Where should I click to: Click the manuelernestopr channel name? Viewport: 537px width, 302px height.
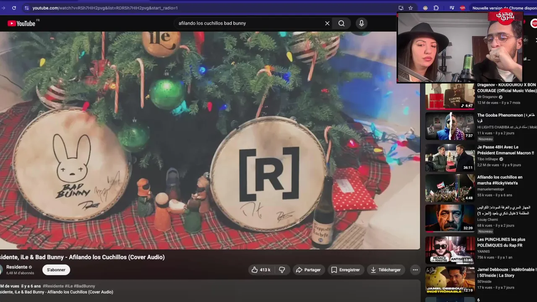pyautogui.click(x=490, y=189)
